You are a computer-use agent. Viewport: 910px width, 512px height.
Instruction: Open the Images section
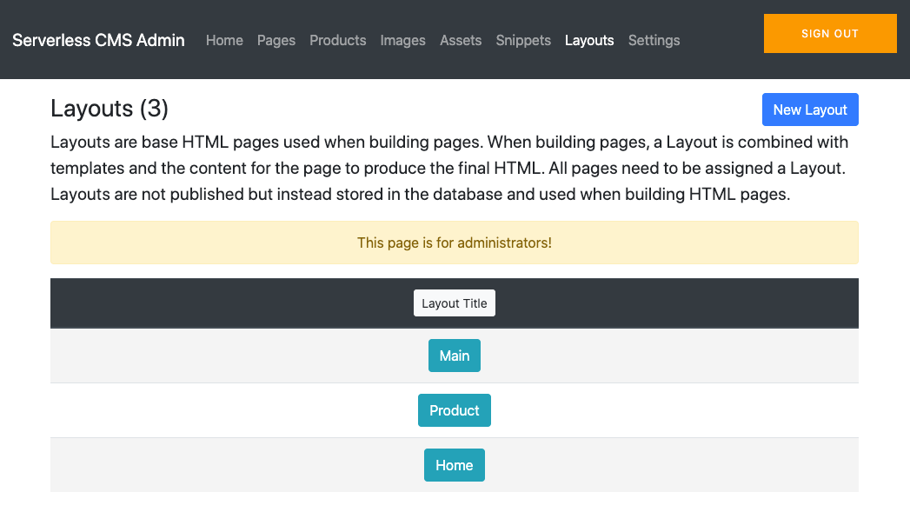[402, 40]
